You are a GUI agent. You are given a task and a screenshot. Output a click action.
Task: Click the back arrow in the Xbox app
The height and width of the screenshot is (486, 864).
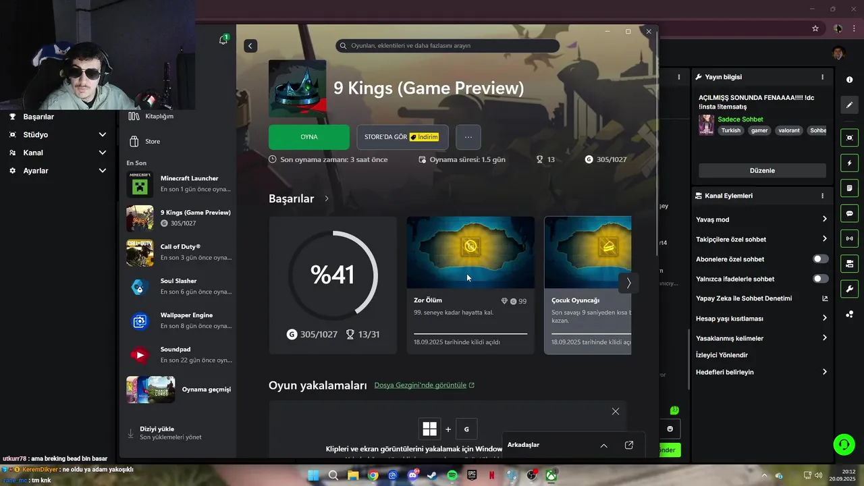(250, 46)
